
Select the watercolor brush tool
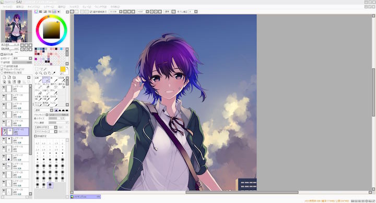(62, 80)
